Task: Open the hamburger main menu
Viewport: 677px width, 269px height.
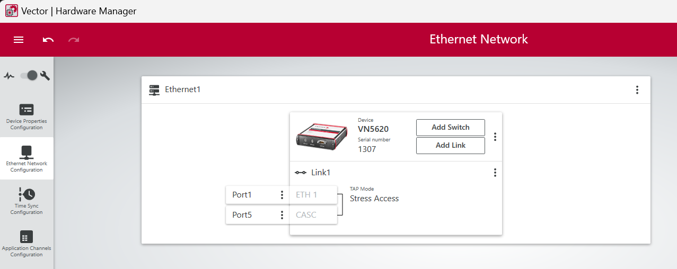Action: tap(19, 40)
